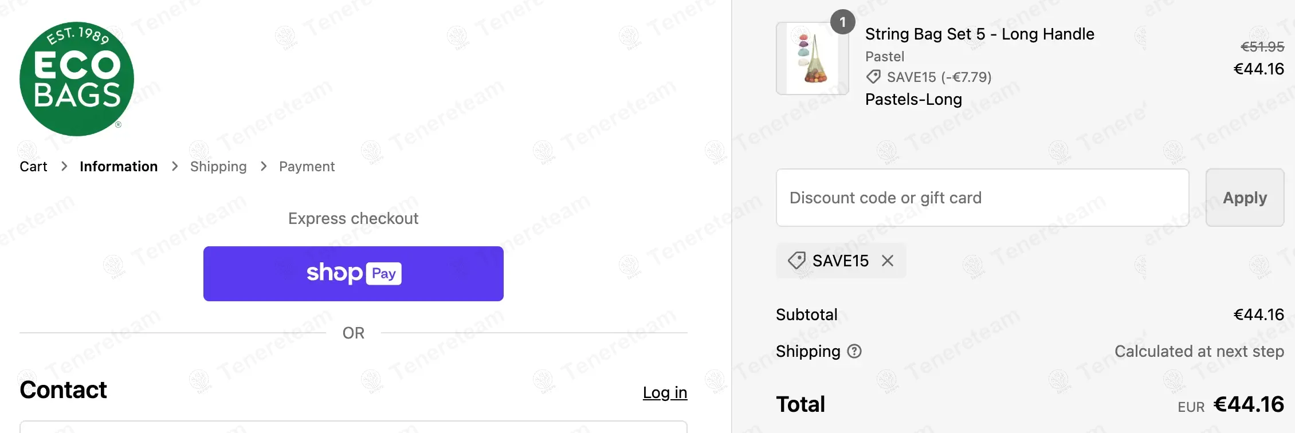Select the Payment breadcrumb step

307,167
